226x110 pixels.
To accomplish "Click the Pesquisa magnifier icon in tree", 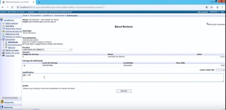I will (x=6, y=47).
